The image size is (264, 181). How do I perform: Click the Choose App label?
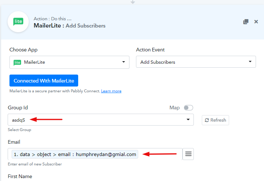tap(23, 50)
